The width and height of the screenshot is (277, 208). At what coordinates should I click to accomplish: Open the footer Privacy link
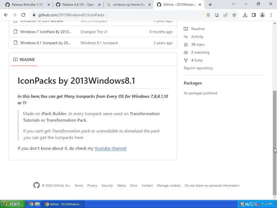click(92, 186)
